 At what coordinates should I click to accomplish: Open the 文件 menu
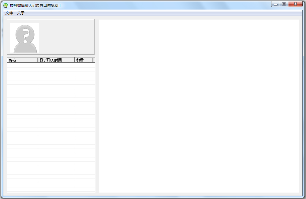tap(9, 13)
